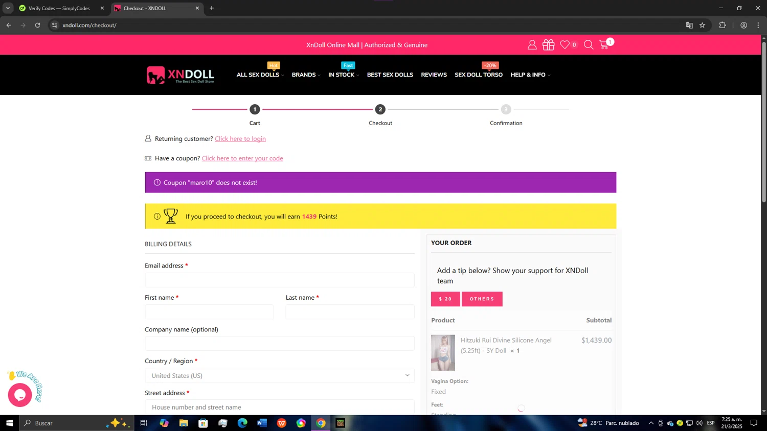Open clock and date 7:25 a. m.

click(732, 423)
